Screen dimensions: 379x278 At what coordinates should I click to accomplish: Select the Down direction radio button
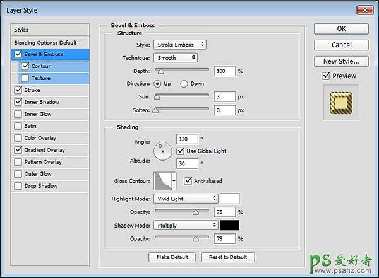[x=184, y=83]
